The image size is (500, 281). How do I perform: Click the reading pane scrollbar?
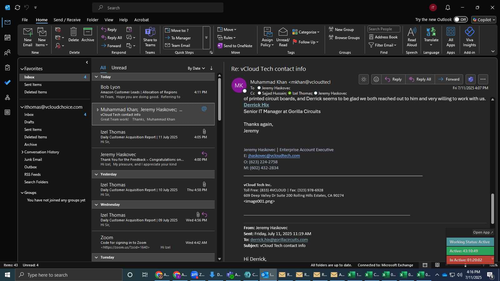point(492,209)
